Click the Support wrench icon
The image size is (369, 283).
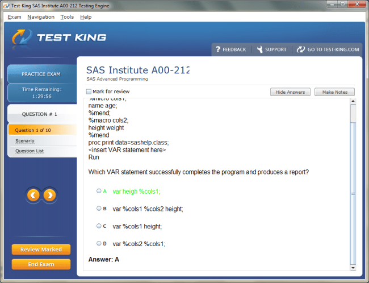point(260,49)
